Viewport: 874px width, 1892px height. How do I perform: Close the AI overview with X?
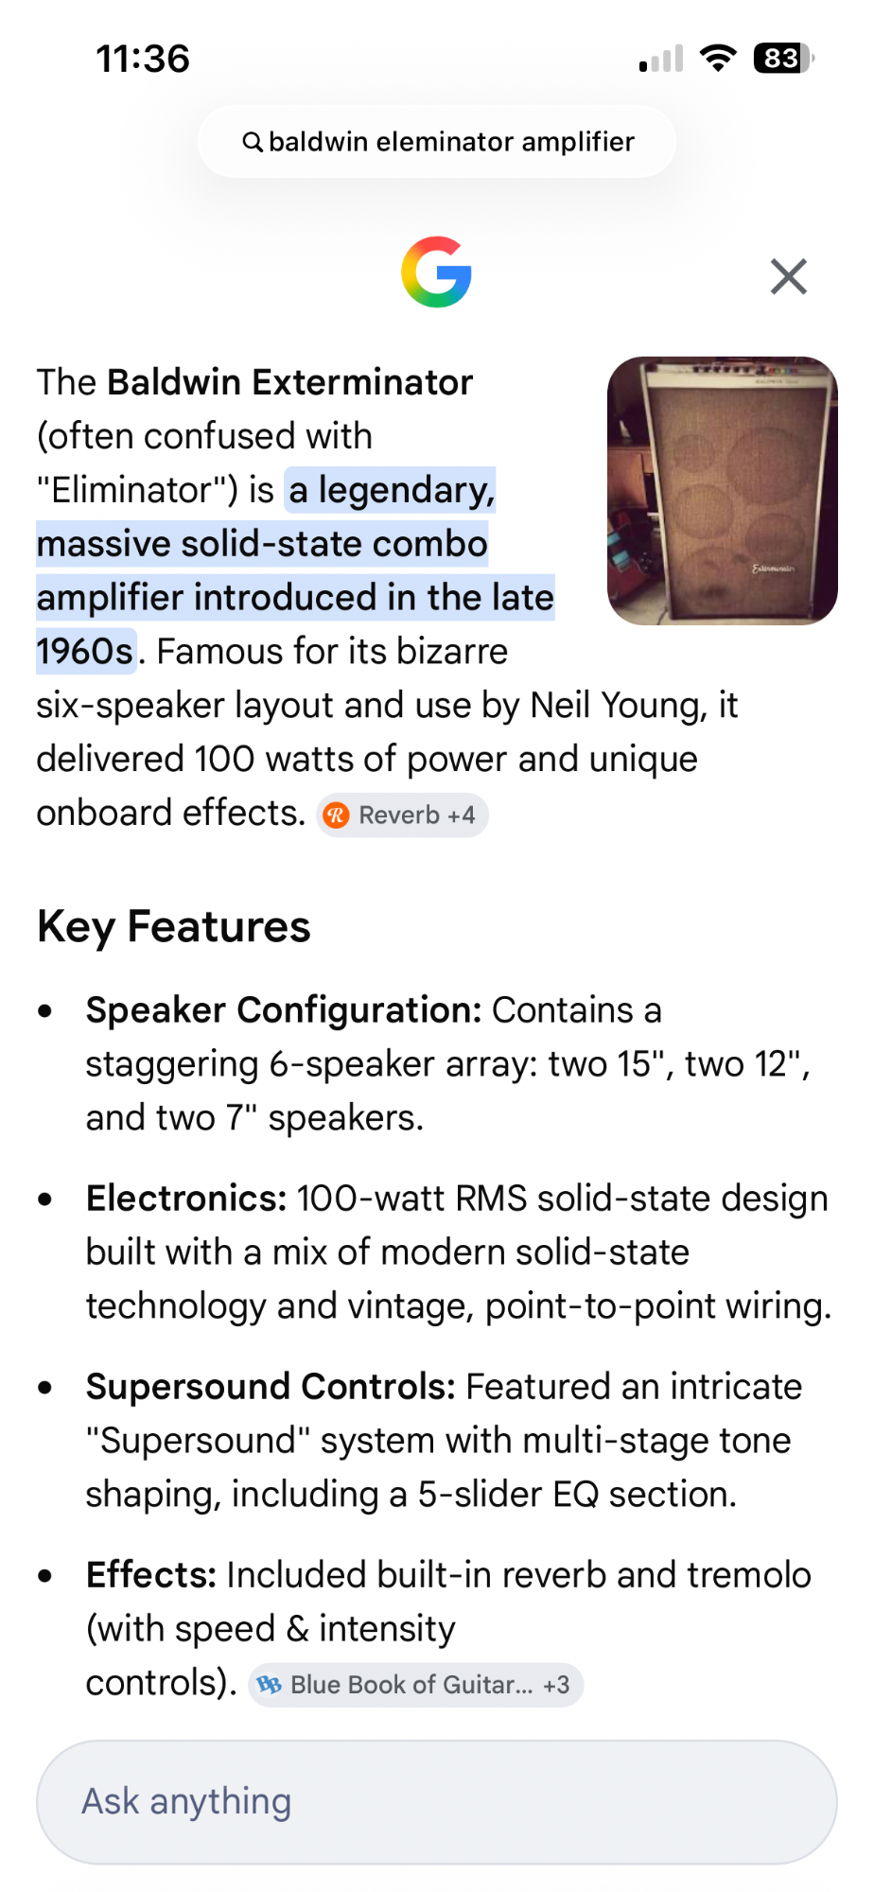788,276
